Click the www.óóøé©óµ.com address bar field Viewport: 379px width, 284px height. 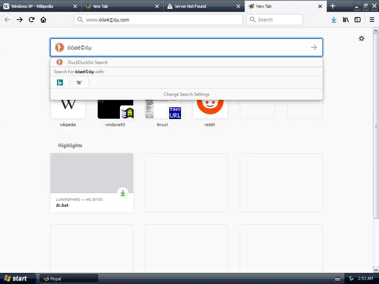[x=158, y=20]
